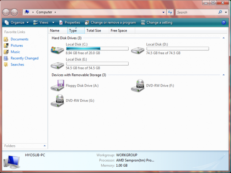
Task: Open Floppy Disk Drive (A:) icon
Action: coord(57,85)
